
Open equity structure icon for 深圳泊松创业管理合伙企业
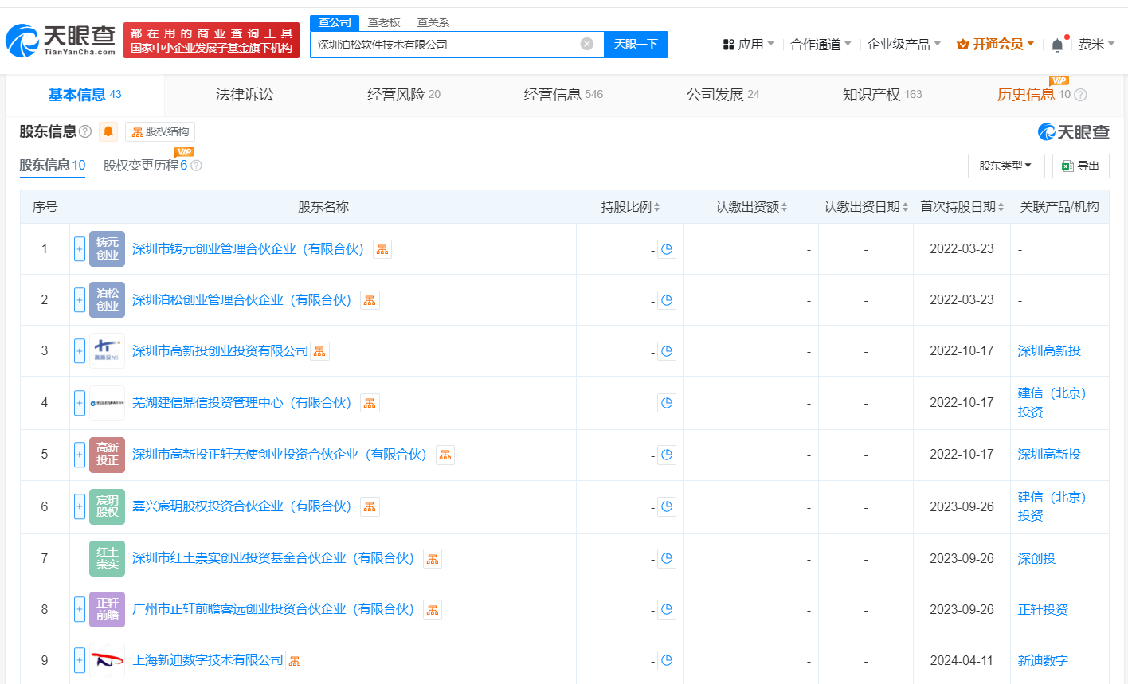pyautogui.click(x=370, y=300)
